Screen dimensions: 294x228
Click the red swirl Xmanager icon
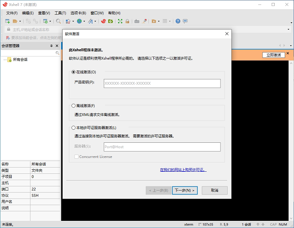click(103, 21)
